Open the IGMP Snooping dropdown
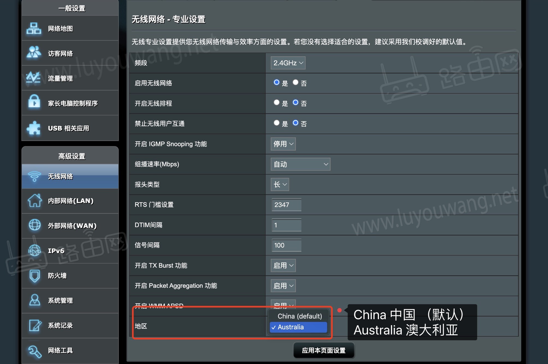 (283, 144)
